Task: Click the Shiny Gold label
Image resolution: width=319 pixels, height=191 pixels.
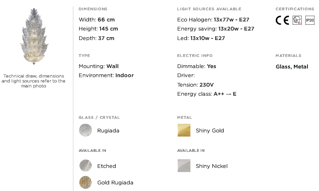Action: pos(210,130)
